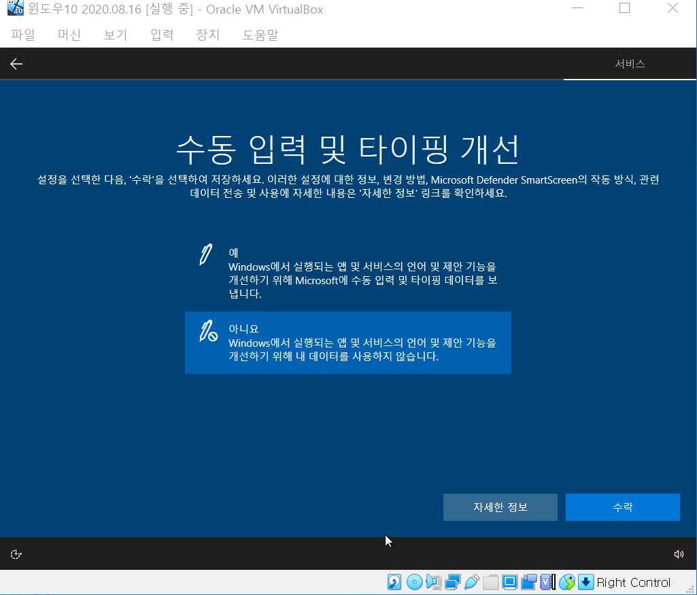
Task: Click the volume speaker icon in setup
Action: (679, 554)
